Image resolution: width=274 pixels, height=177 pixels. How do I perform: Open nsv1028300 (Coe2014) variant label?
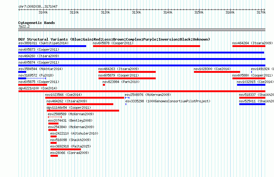[x=212, y=69]
